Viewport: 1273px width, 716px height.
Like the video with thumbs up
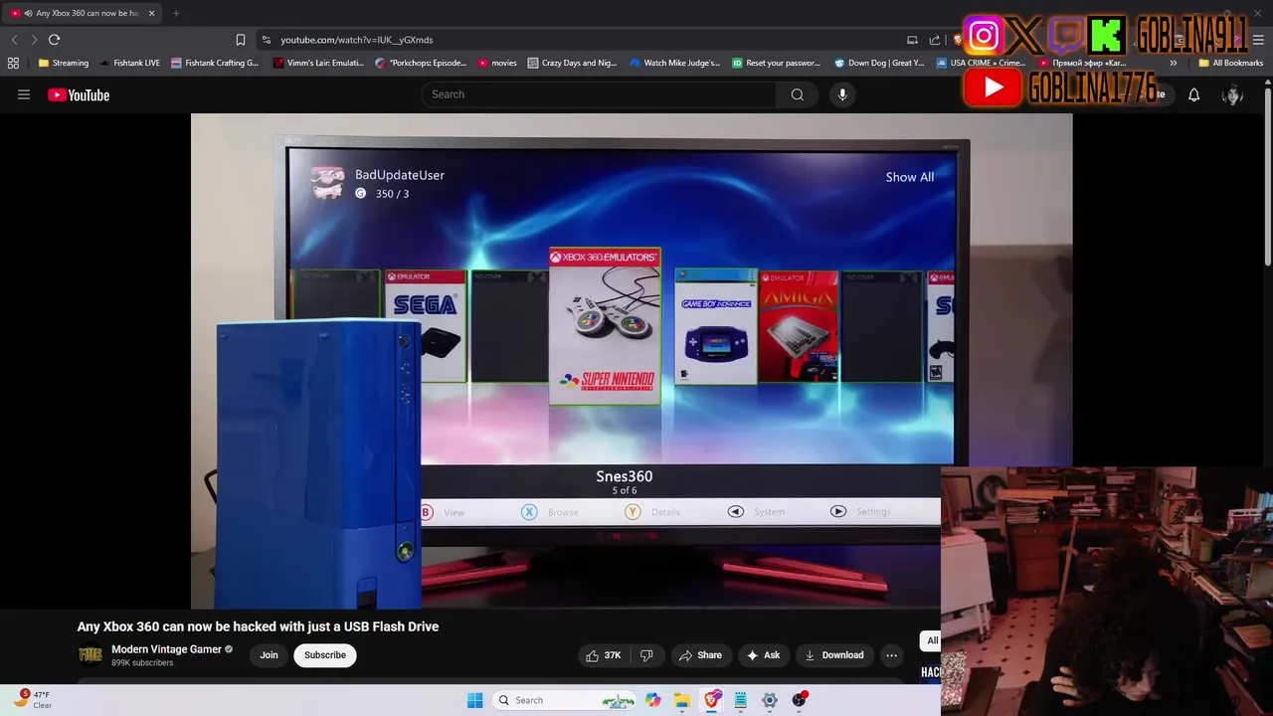(603, 655)
